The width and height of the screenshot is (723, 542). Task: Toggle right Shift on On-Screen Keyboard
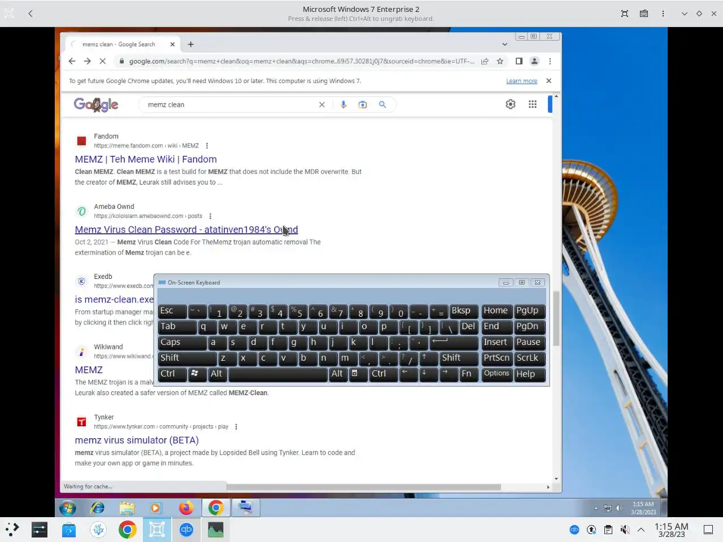(459, 359)
